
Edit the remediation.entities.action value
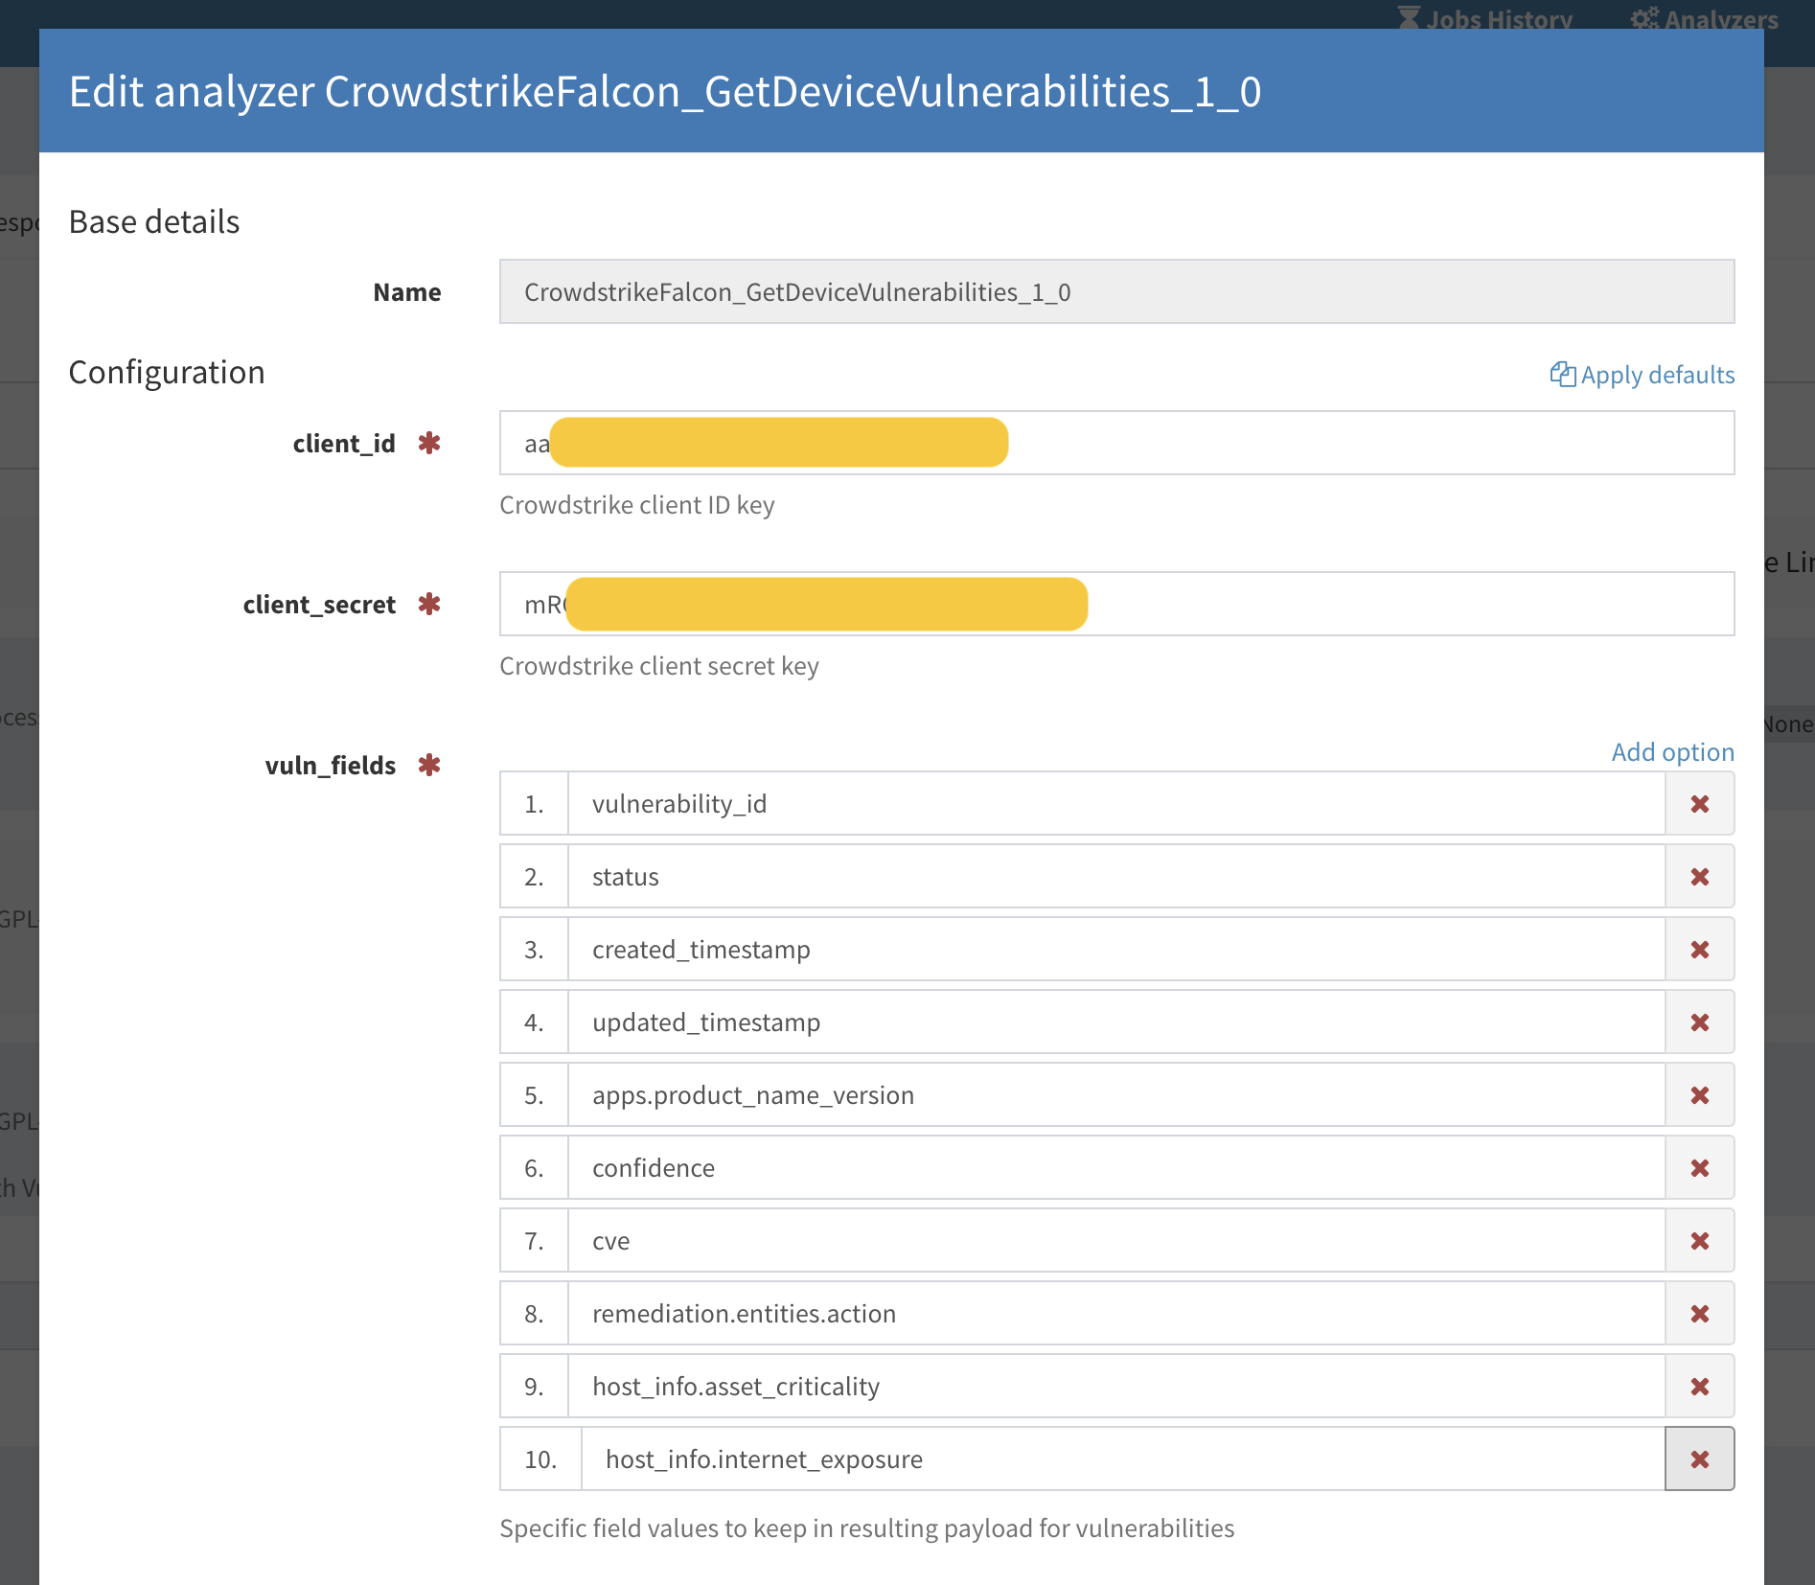[x=1116, y=1313]
